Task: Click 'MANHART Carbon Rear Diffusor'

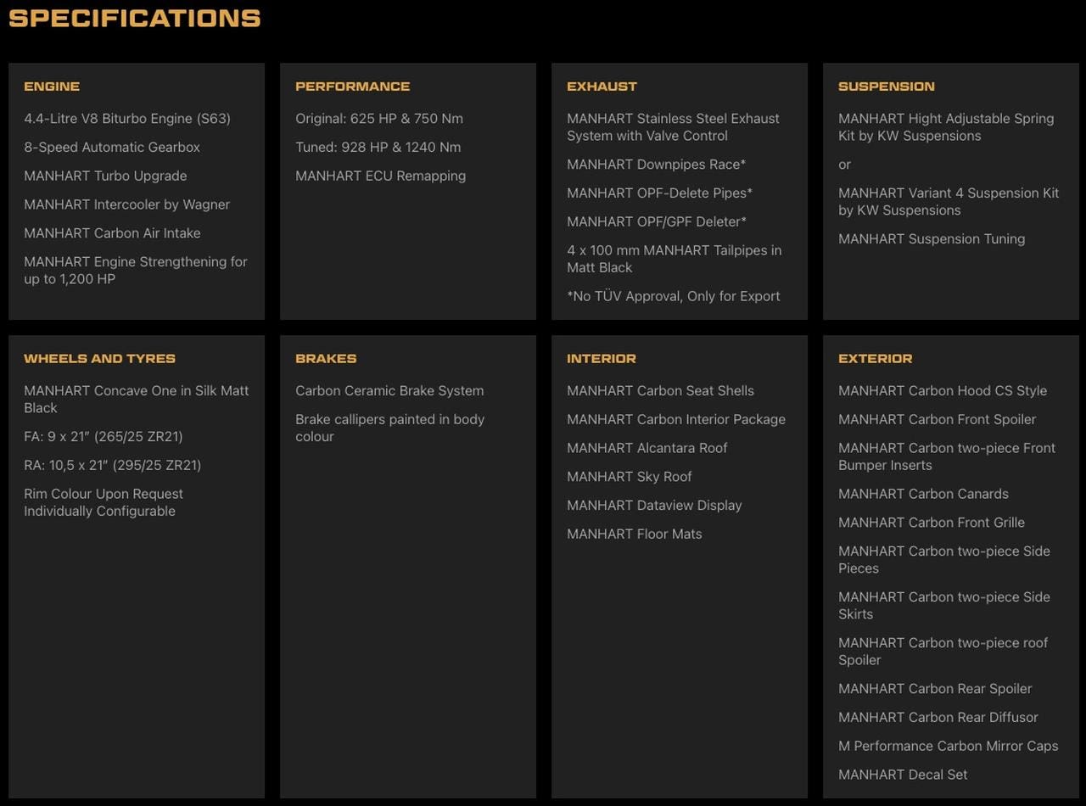Action: 938,718
